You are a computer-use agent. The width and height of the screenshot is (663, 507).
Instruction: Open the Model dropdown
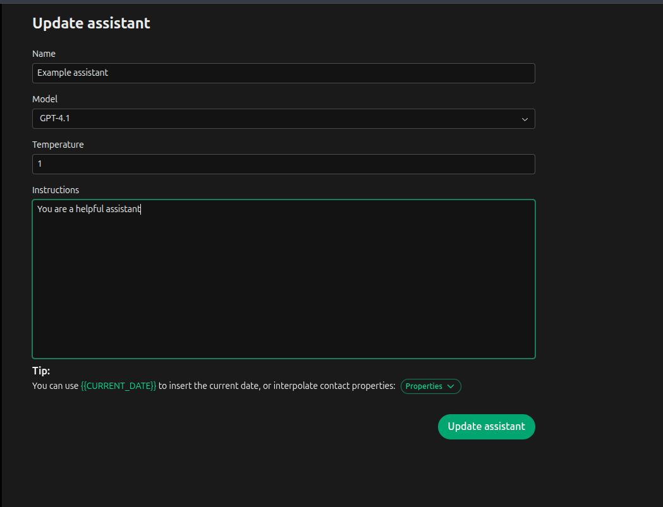coord(283,119)
